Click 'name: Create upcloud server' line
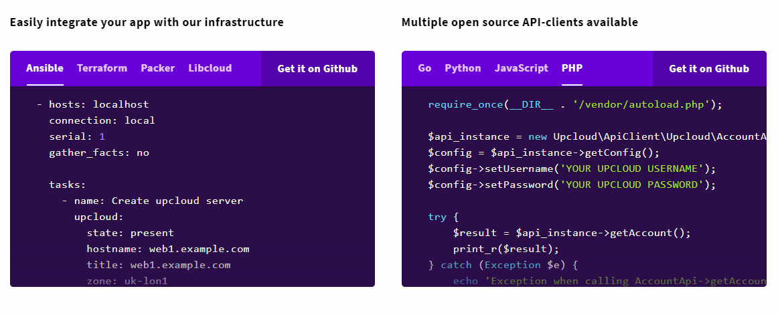This screenshot has height=315, width=778. 153,201
